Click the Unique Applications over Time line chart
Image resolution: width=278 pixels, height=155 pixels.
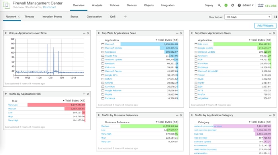(x=50, y=57)
